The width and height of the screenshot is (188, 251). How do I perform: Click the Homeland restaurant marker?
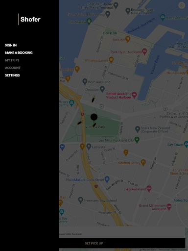[x=77, y=69]
